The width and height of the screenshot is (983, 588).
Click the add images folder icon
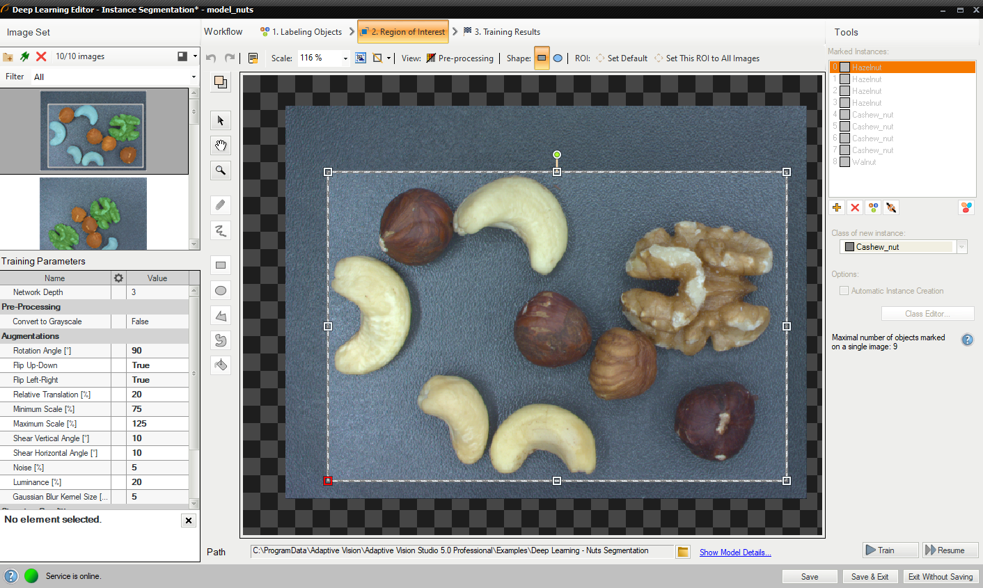8,56
